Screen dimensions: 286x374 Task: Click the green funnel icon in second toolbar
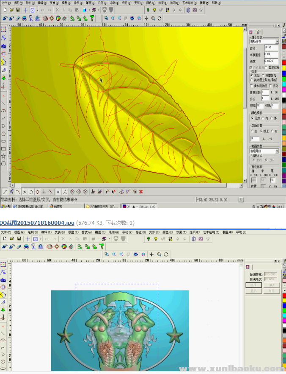pos(92,18)
